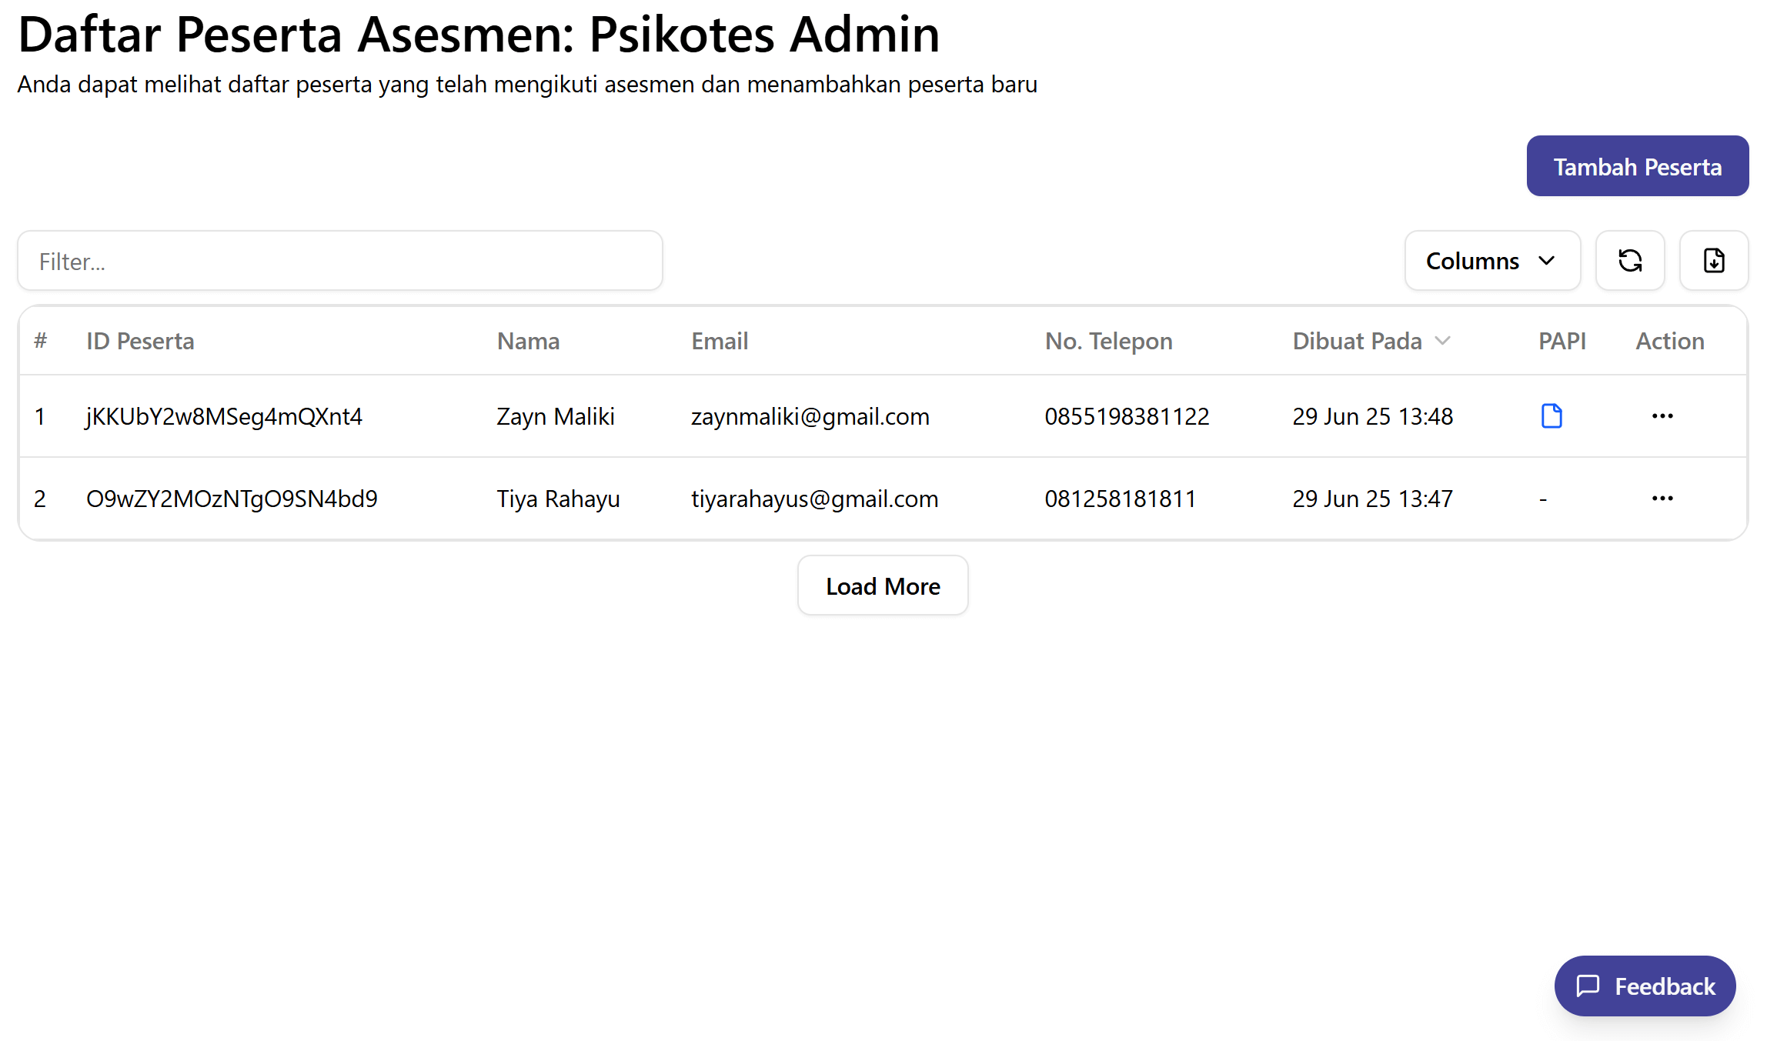The height and width of the screenshot is (1041, 1767).
Task: Open PAPI document icon for Zayn Maliki
Action: click(x=1552, y=415)
